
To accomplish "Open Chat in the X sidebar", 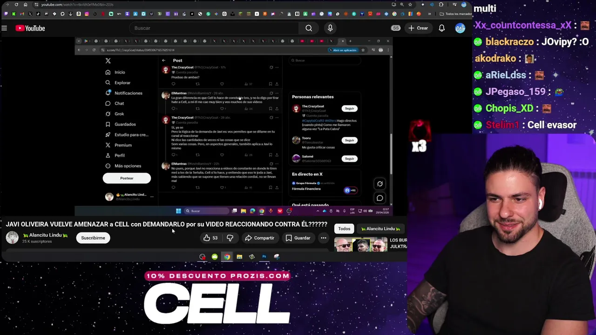I will (x=115, y=103).
